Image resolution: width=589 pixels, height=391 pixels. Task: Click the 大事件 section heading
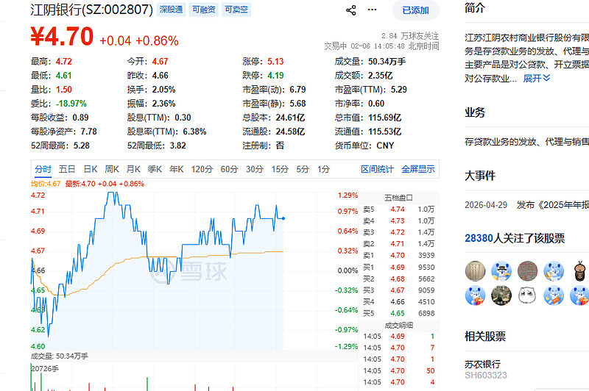point(480,176)
